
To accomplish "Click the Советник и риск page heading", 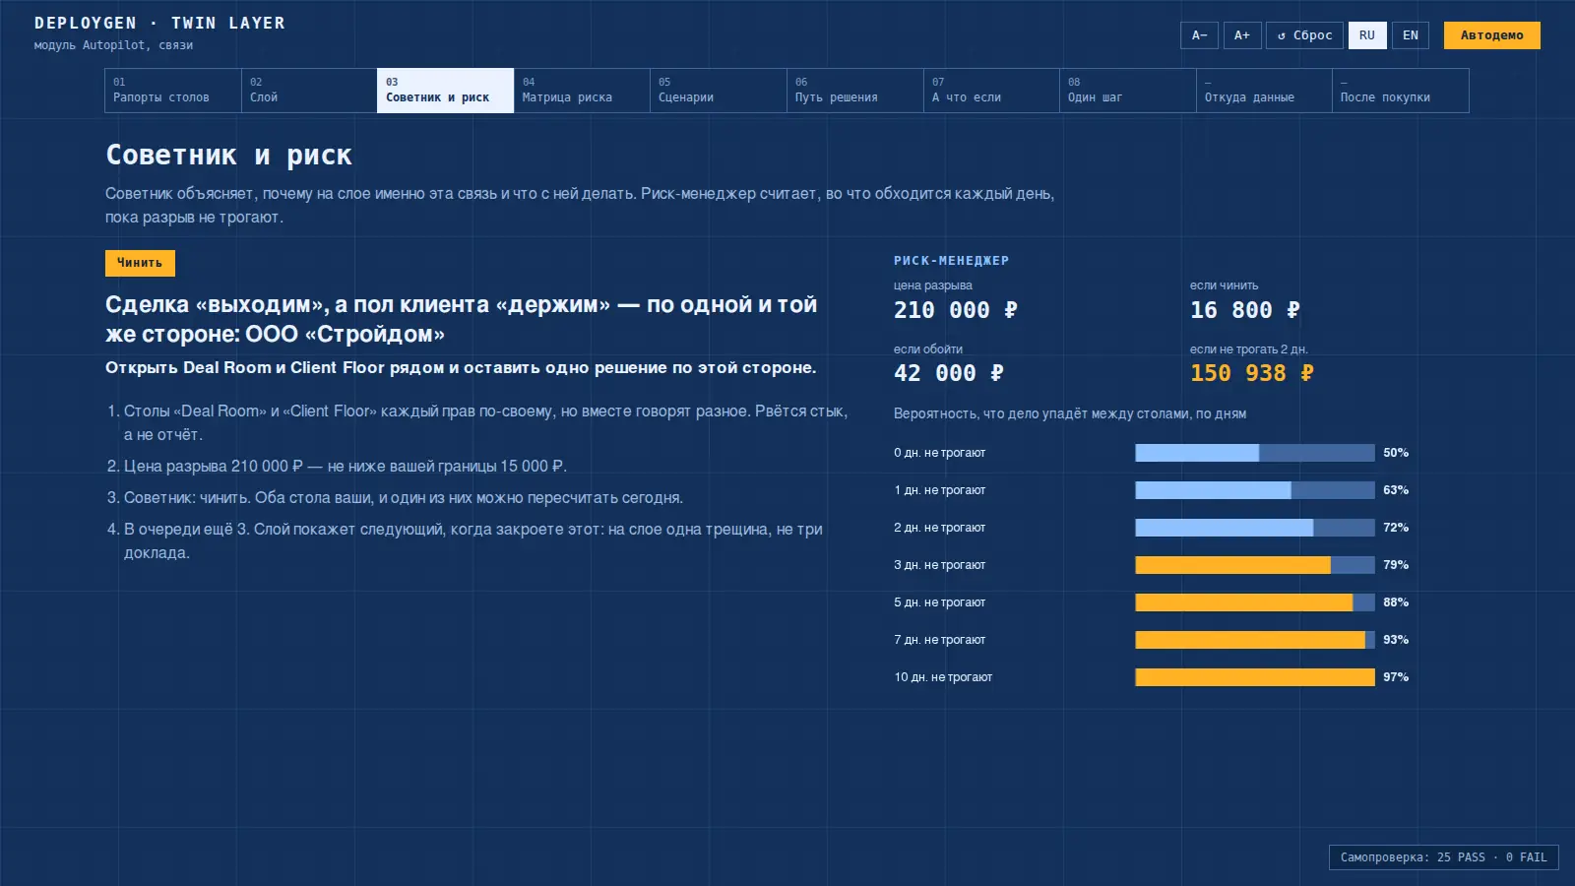I will tap(228, 156).
